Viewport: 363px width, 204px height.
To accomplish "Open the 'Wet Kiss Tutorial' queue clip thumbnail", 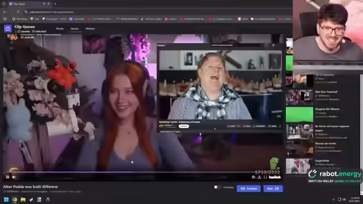I will click(299, 97).
